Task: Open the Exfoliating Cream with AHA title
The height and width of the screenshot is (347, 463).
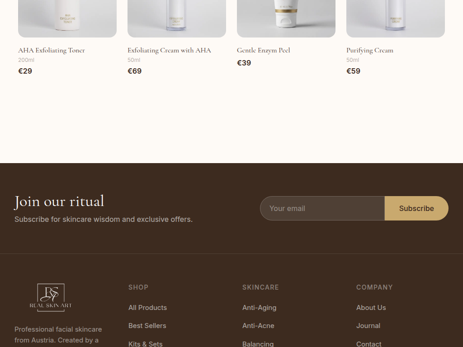Action: 169,51
